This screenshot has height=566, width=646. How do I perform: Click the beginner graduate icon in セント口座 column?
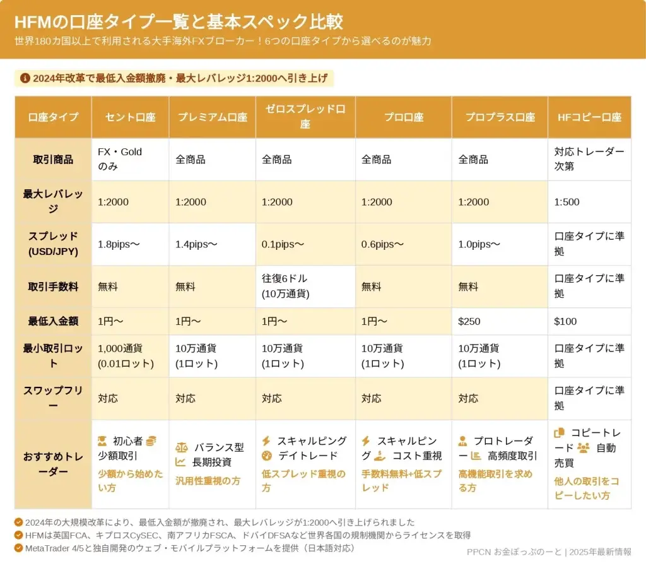[102, 441]
